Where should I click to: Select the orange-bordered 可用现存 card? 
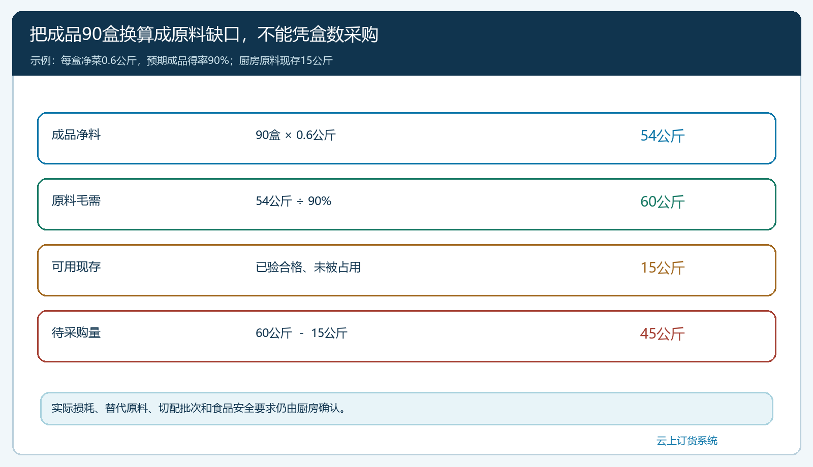407,270
